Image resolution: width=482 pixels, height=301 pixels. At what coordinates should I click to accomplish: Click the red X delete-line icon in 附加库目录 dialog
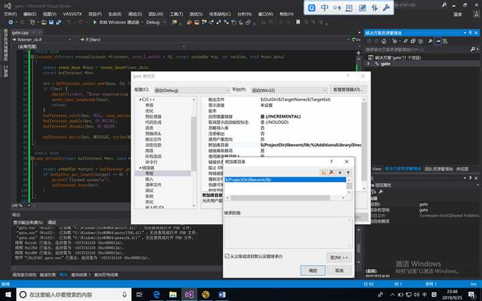click(x=331, y=173)
